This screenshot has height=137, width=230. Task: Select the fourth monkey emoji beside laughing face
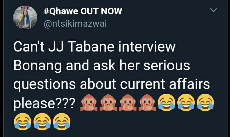[x=147, y=102]
